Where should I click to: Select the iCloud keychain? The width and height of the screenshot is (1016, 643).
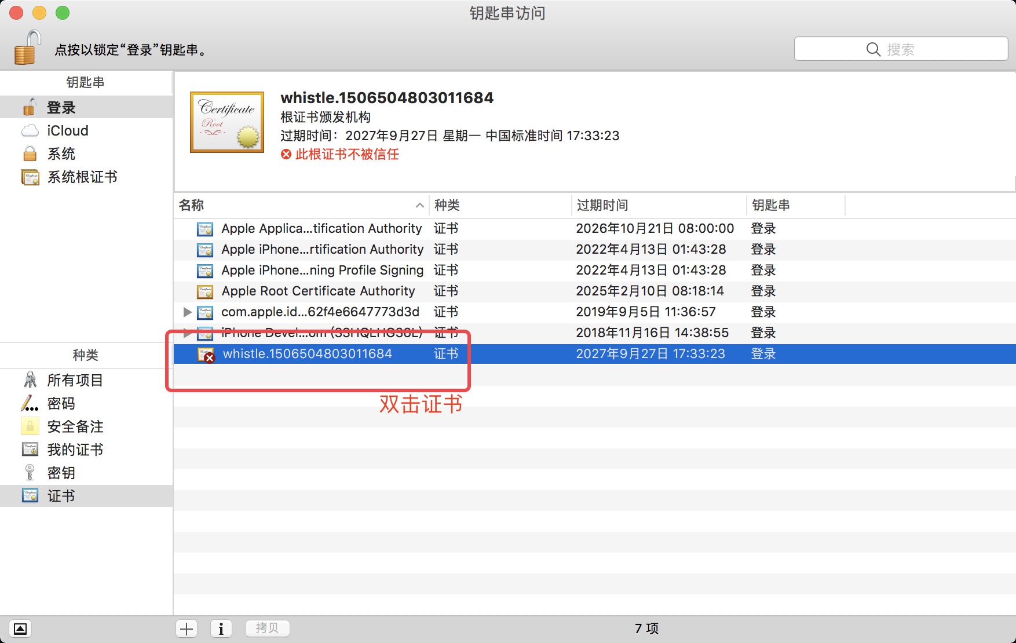[x=86, y=130]
